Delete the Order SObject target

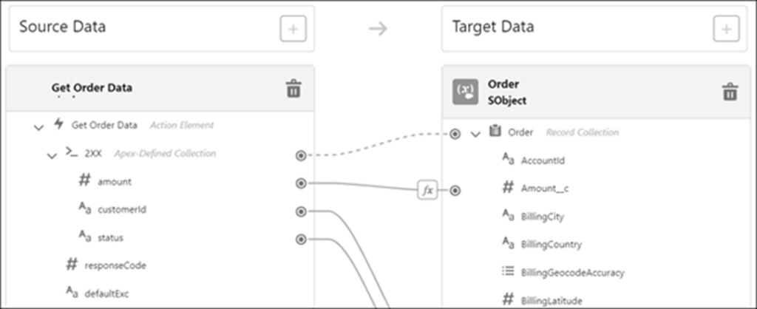pos(730,92)
